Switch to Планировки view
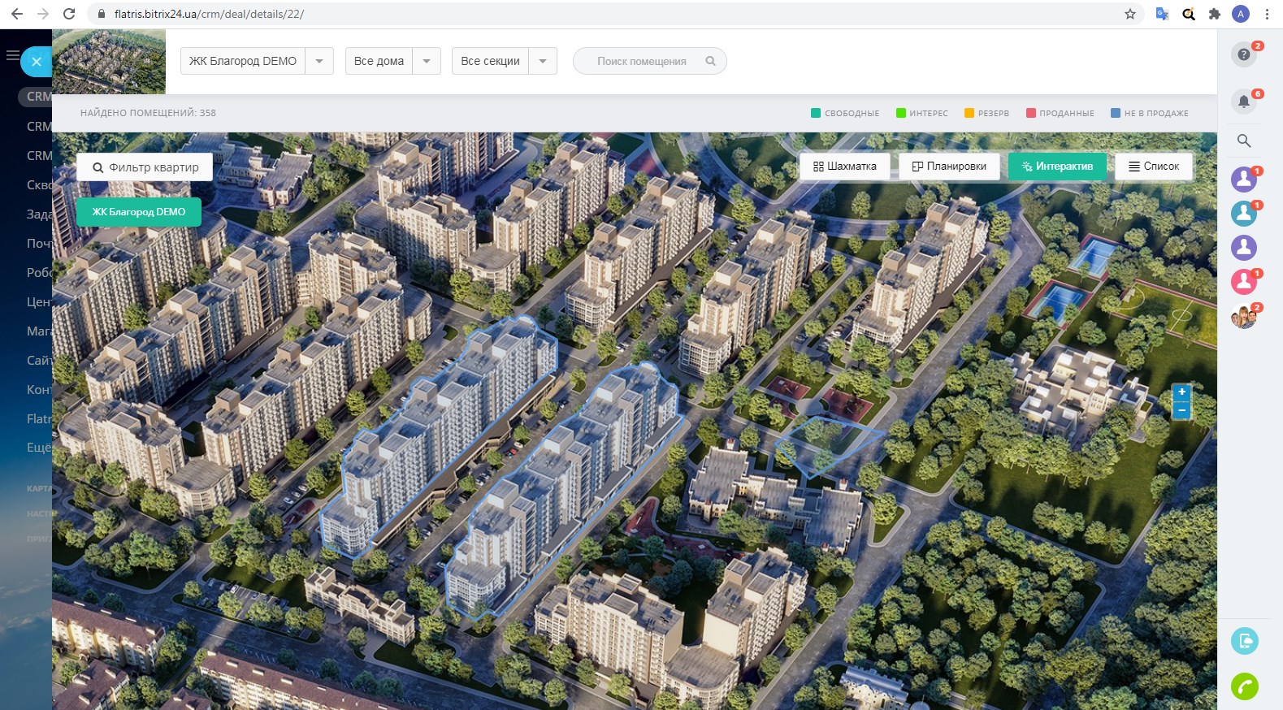 click(949, 167)
